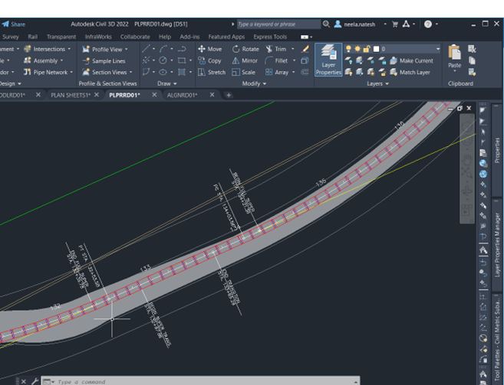
Task: Open the Tool Palettes side tab
Action: (497, 338)
